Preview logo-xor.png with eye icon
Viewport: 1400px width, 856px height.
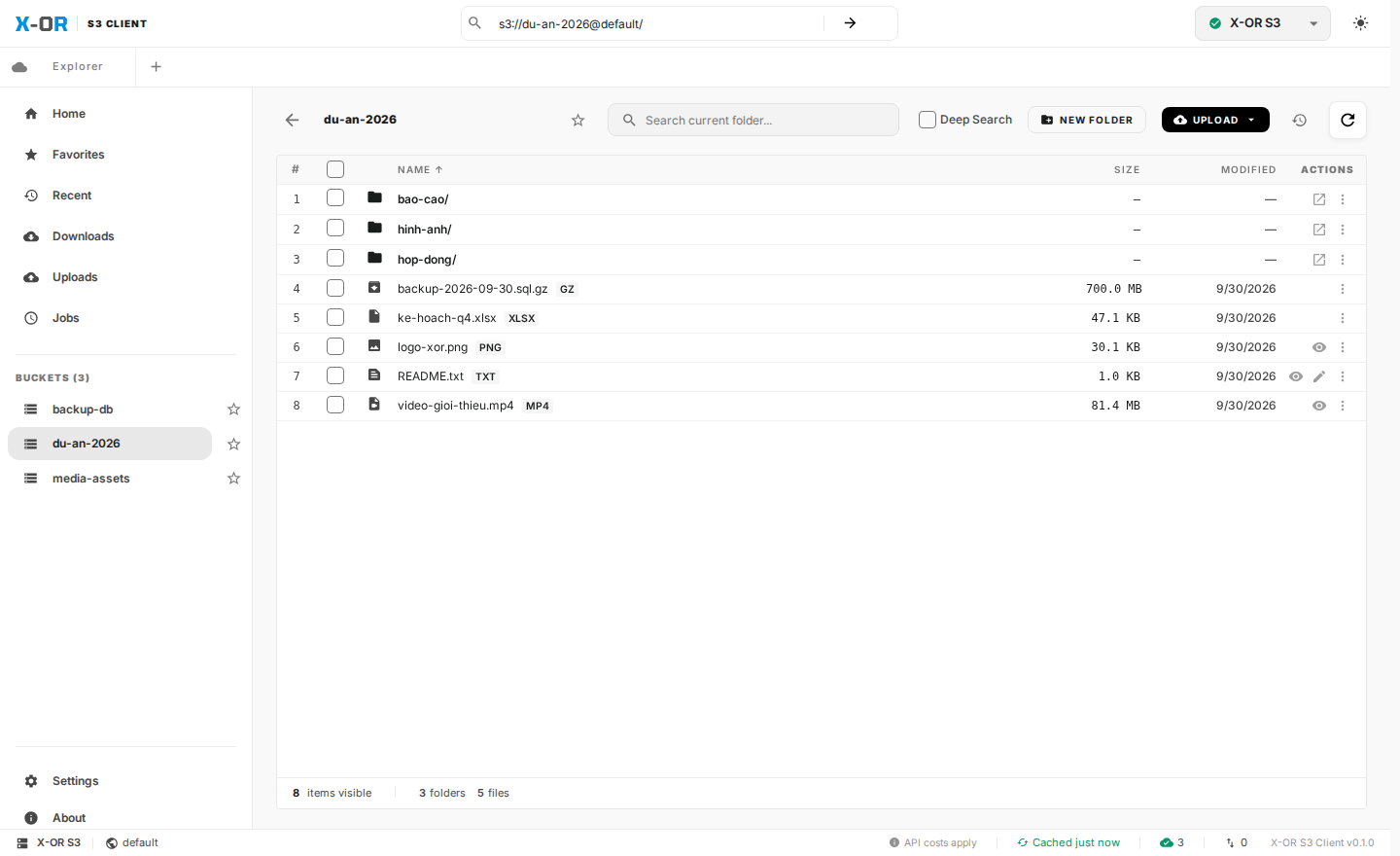pos(1319,347)
